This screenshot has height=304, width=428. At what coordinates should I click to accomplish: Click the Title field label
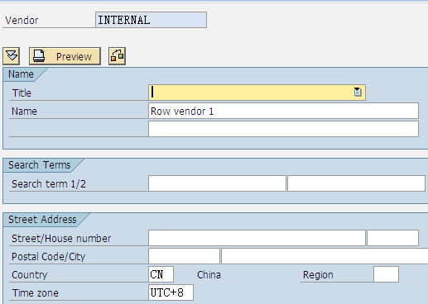pos(22,93)
